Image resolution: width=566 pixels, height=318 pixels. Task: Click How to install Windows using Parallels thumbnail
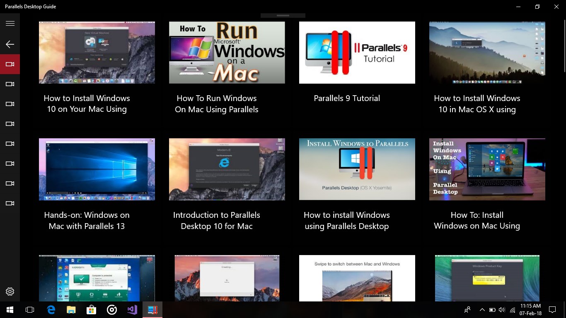point(357,169)
